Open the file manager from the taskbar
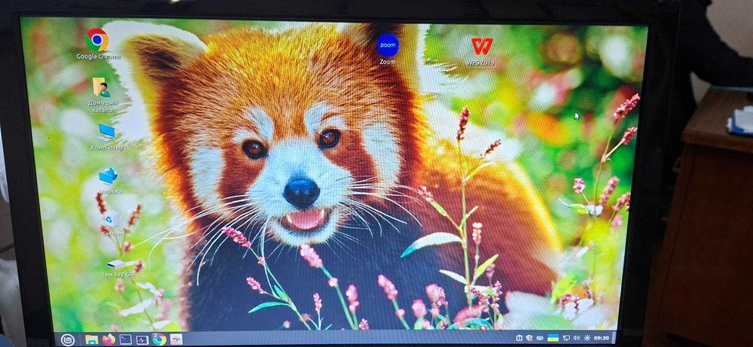The height and width of the screenshot is (347, 753). 92,339
